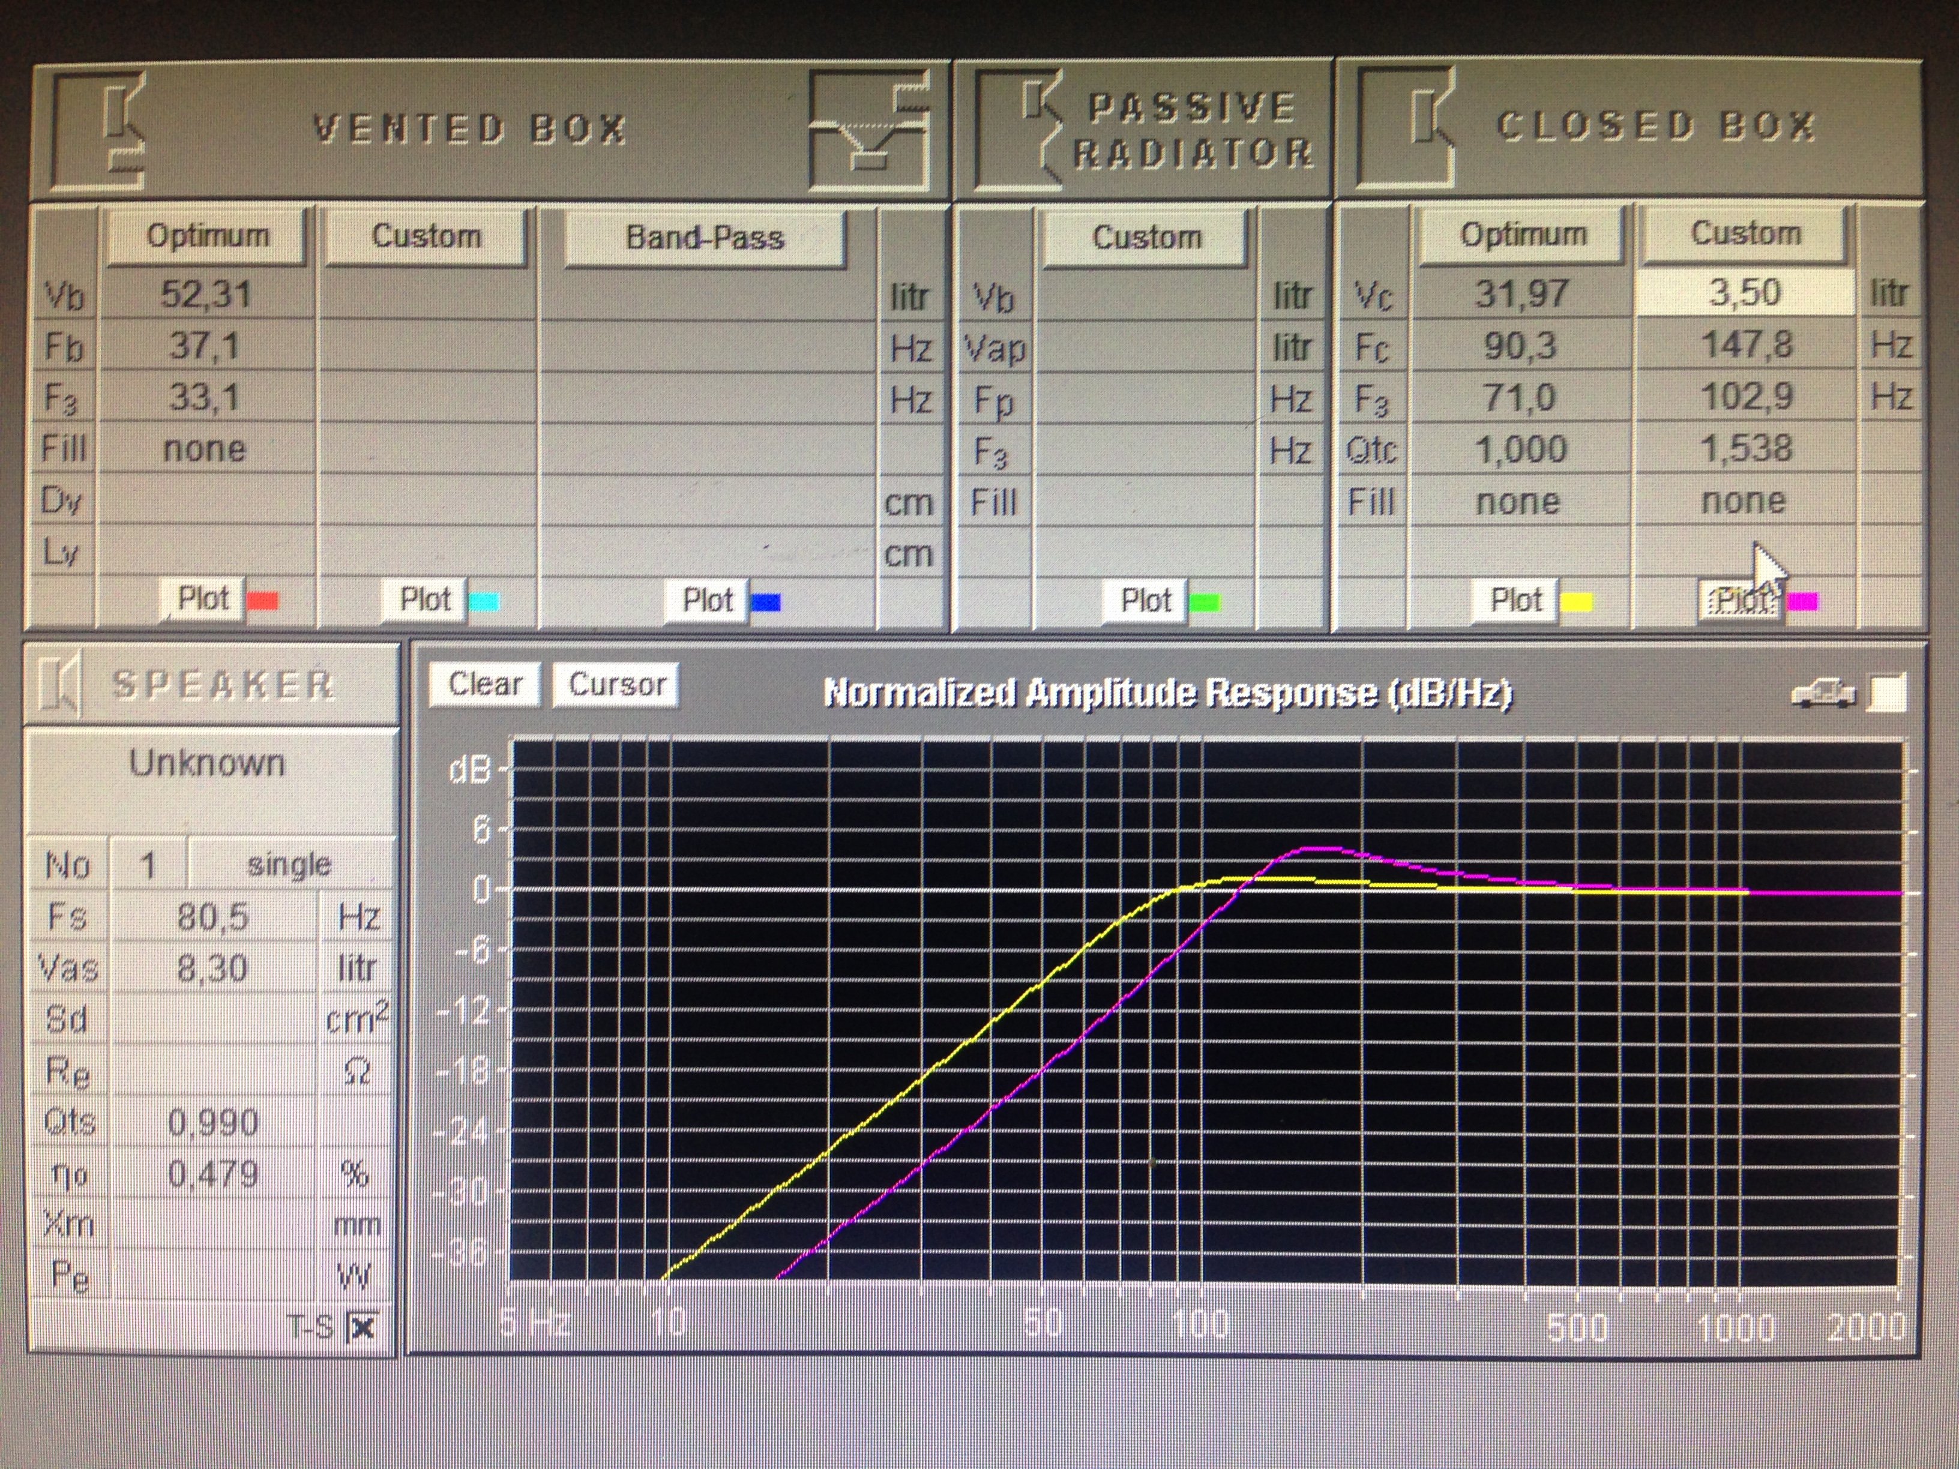
Task: Click the single speaker configuration selector
Action: 289,864
